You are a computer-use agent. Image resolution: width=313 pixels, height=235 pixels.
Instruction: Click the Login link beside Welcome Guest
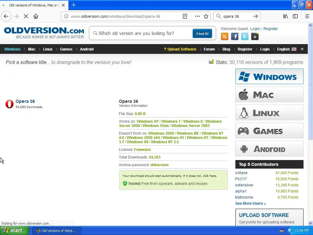(x=255, y=28)
